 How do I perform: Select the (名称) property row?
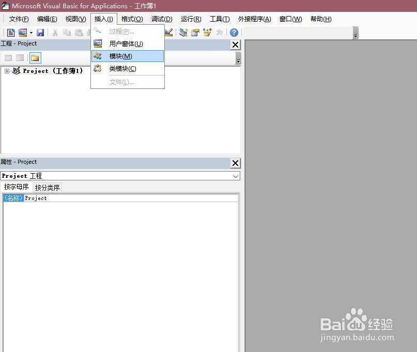click(x=120, y=198)
